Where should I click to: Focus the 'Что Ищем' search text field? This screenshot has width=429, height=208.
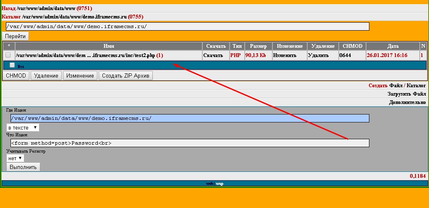tap(190, 143)
